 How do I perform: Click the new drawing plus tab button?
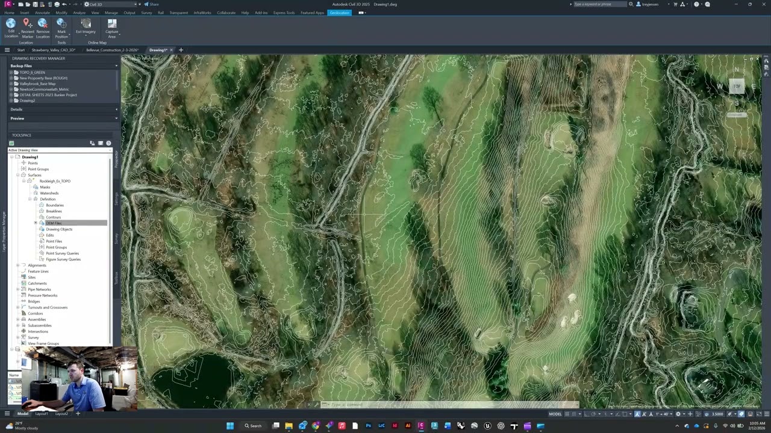pyautogui.click(x=181, y=50)
